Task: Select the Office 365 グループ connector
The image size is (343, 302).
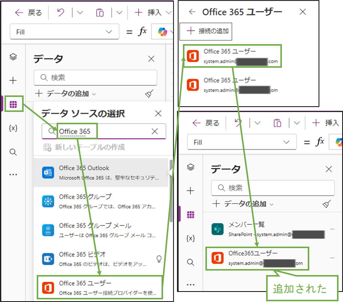Action: tap(101, 201)
